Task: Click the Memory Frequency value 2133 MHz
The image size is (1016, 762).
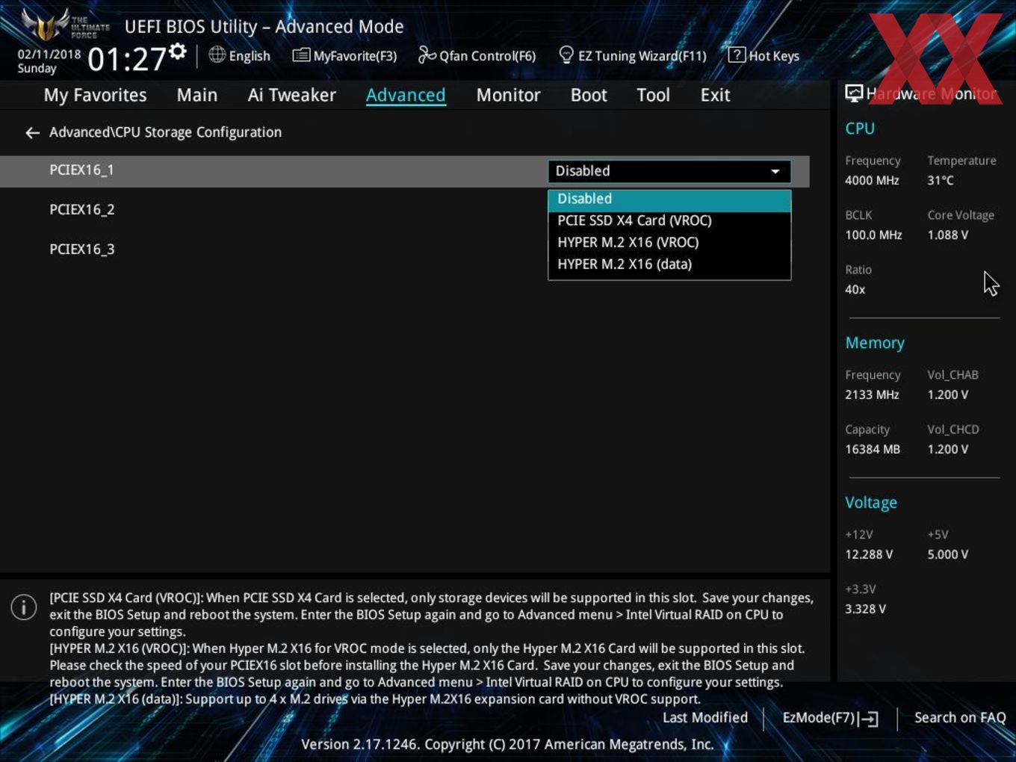Action: pyautogui.click(x=872, y=395)
